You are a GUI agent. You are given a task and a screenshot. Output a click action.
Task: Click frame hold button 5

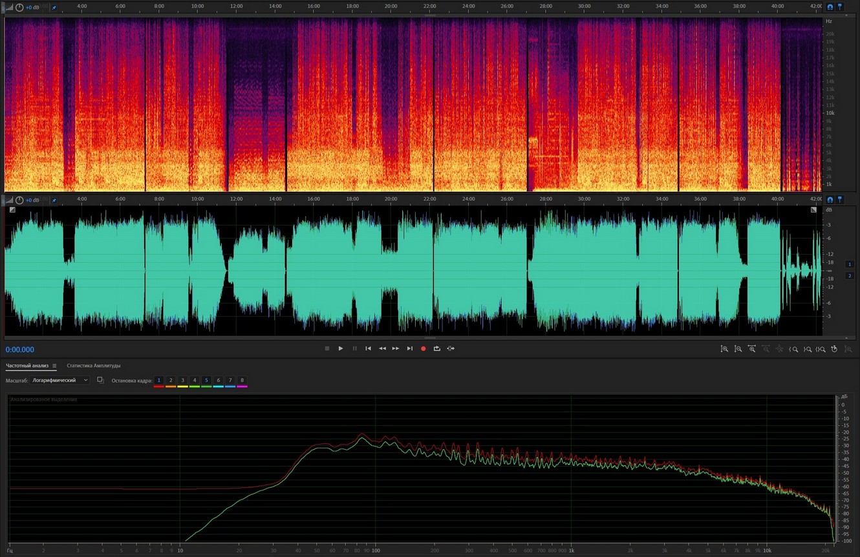click(x=206, y=380)
